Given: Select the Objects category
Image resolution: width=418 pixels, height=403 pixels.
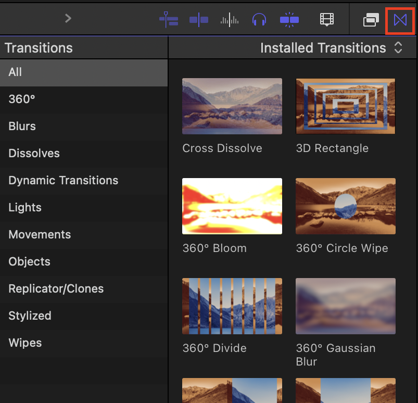Looking at the screenshot, I should (x=84, y=262).
